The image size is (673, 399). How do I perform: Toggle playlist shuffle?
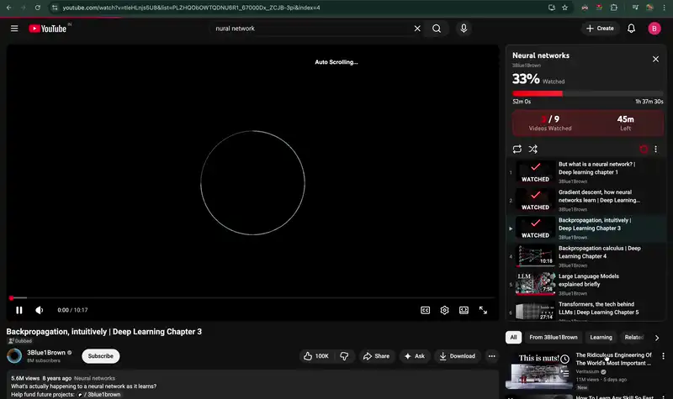(x=533, y=149)
